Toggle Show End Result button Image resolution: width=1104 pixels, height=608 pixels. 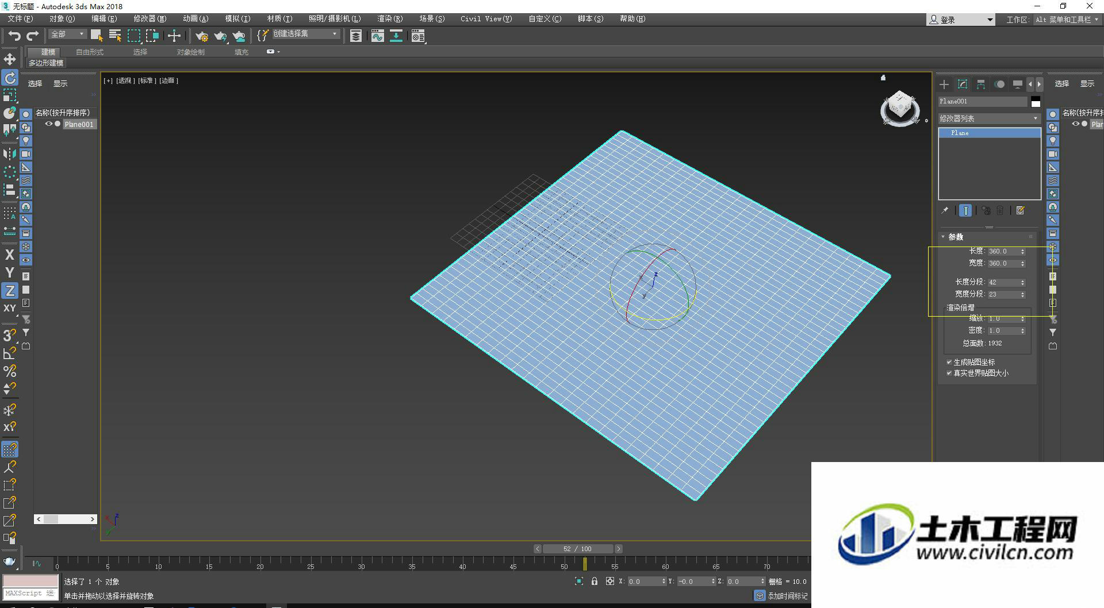coord(965,211)
